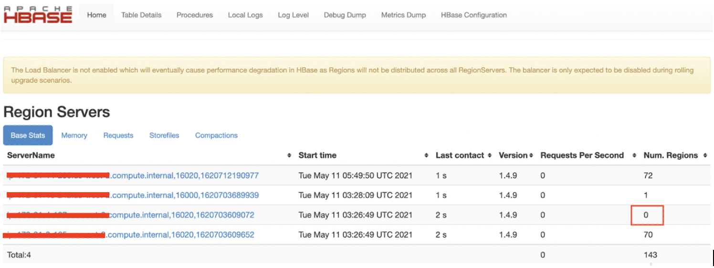714x268 pixels.
Task: Click the Start time column header
Action: pyautogui.click(x=317, y=155)
